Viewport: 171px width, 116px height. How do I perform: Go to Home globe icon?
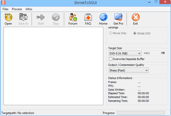click(x=103, y=17)
